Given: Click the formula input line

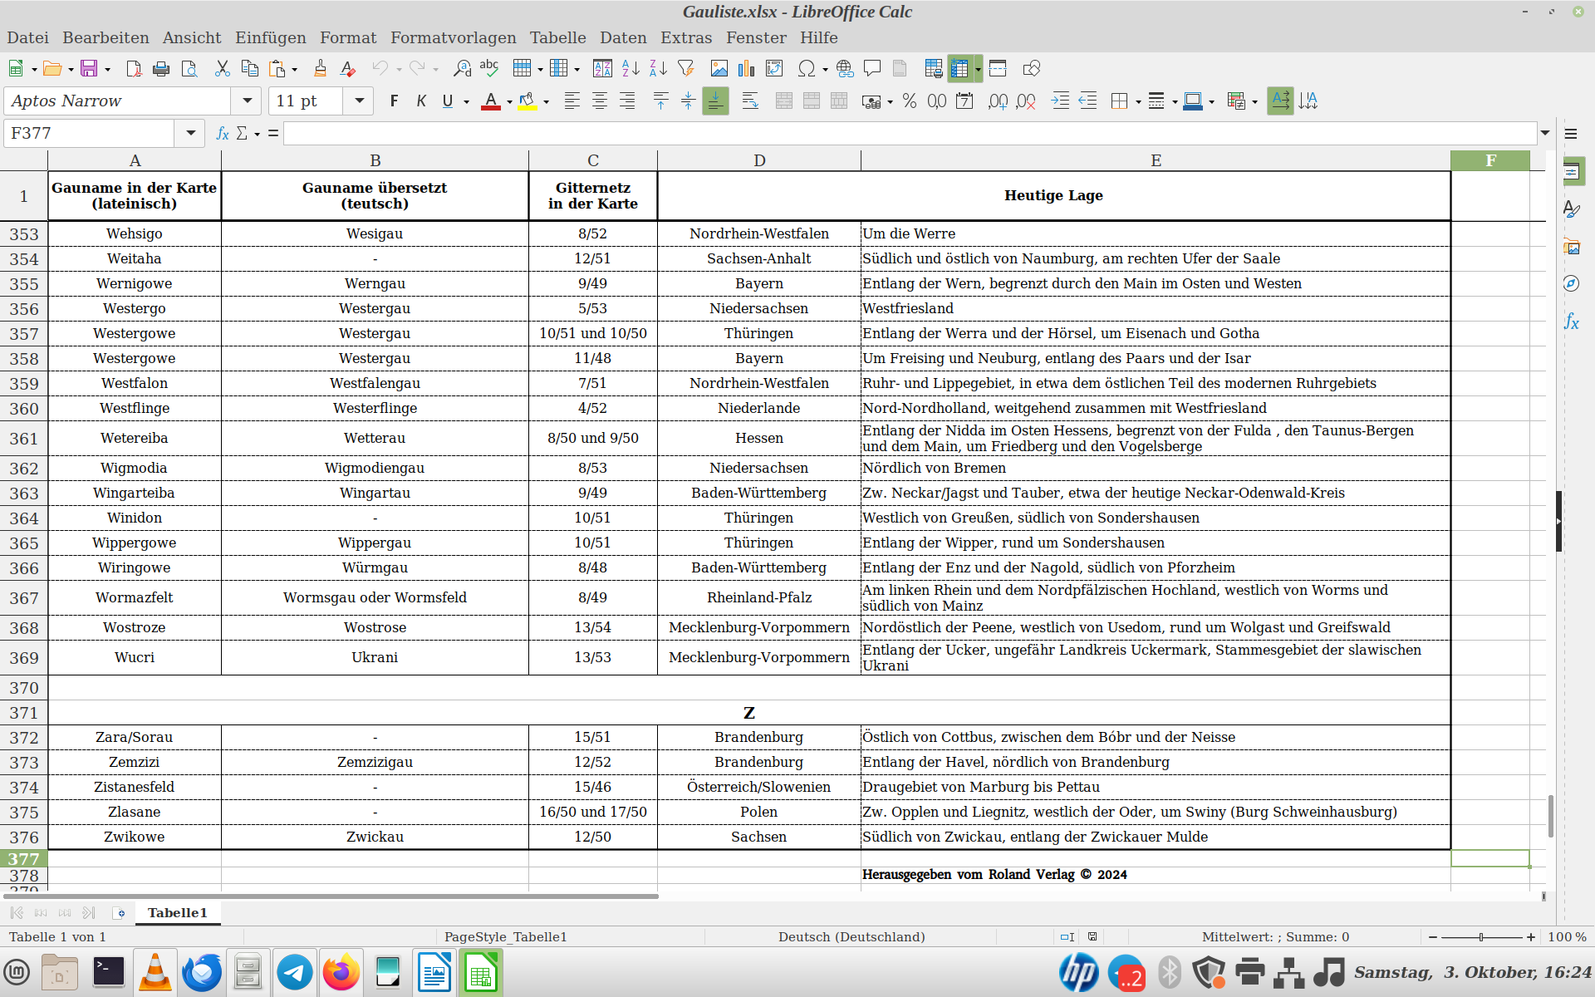Looking at the screenshot, I should click(x=910, y=133).
